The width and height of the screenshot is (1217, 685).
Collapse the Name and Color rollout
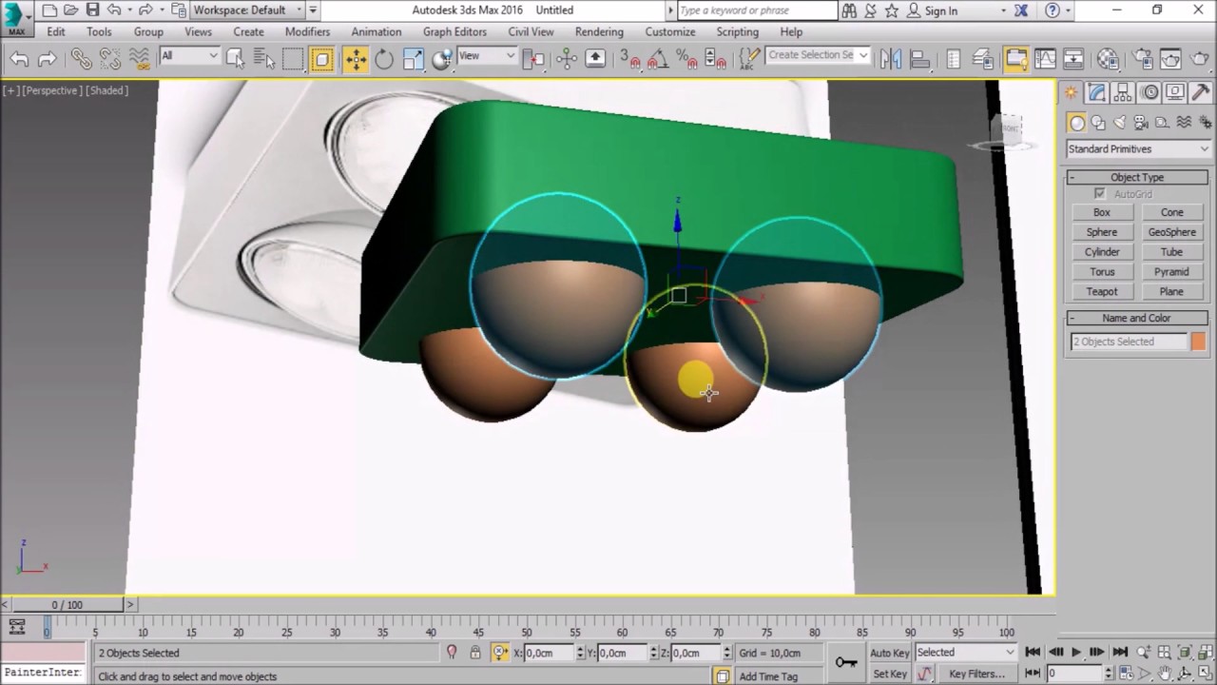point(1137,318)
